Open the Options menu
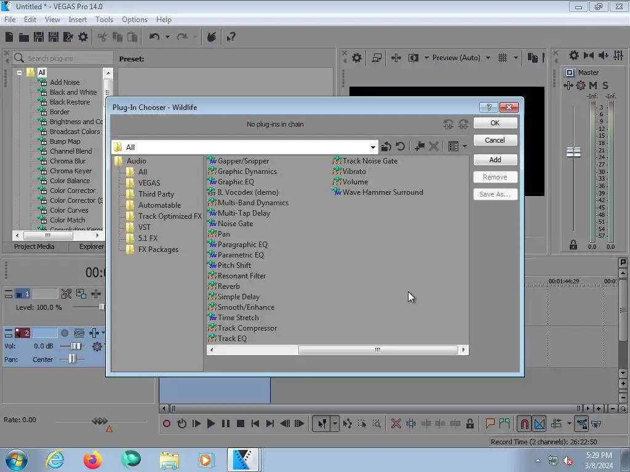This screenshot has width=630, height=472. click(x=135, y=20)
